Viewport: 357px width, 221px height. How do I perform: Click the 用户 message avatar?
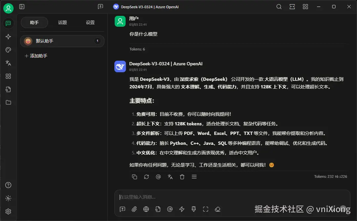120,21
